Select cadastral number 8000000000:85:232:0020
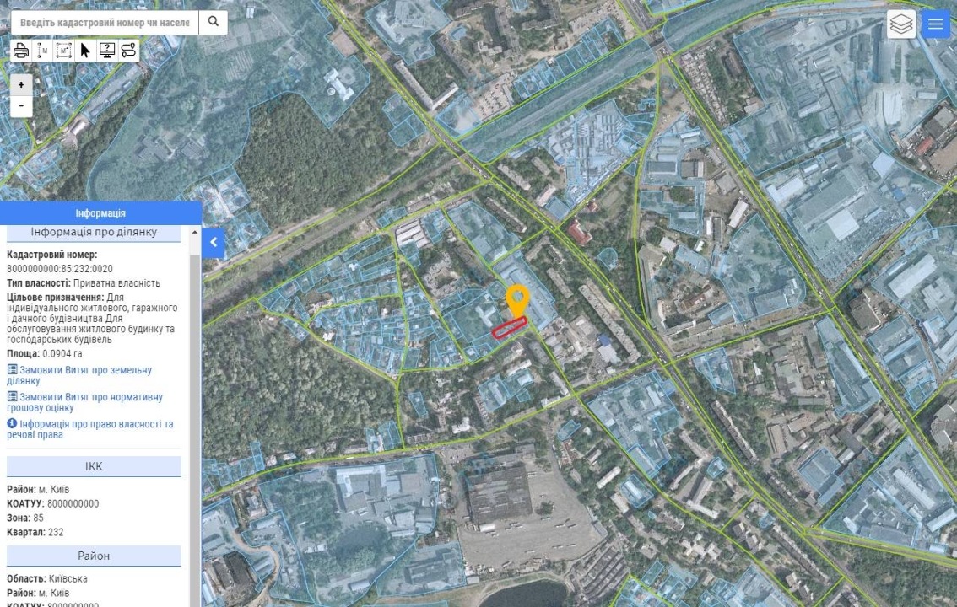Screen dimensions: 957x607 point(60,269)
